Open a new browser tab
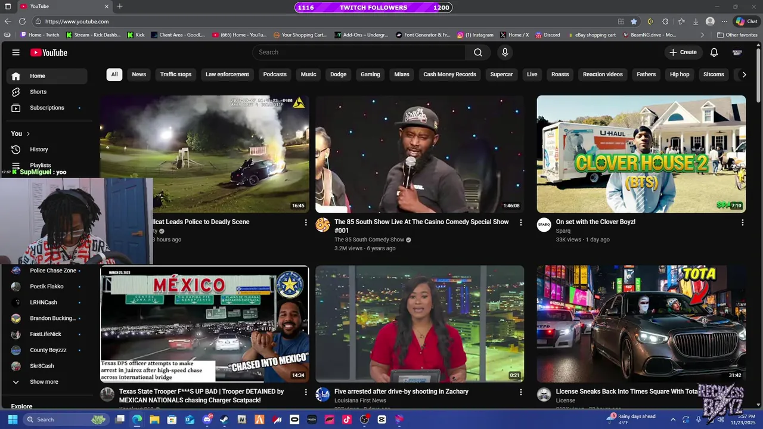The height and width of the screenshot is (429, 763). pos(120,7)
